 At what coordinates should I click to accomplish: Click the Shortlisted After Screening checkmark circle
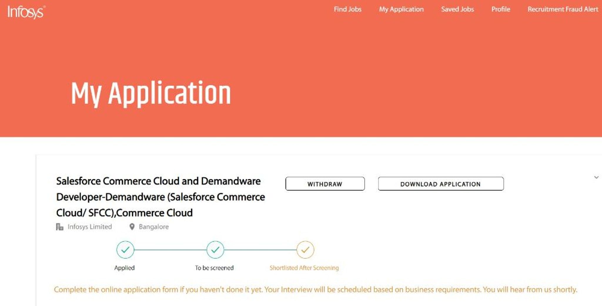305,250
